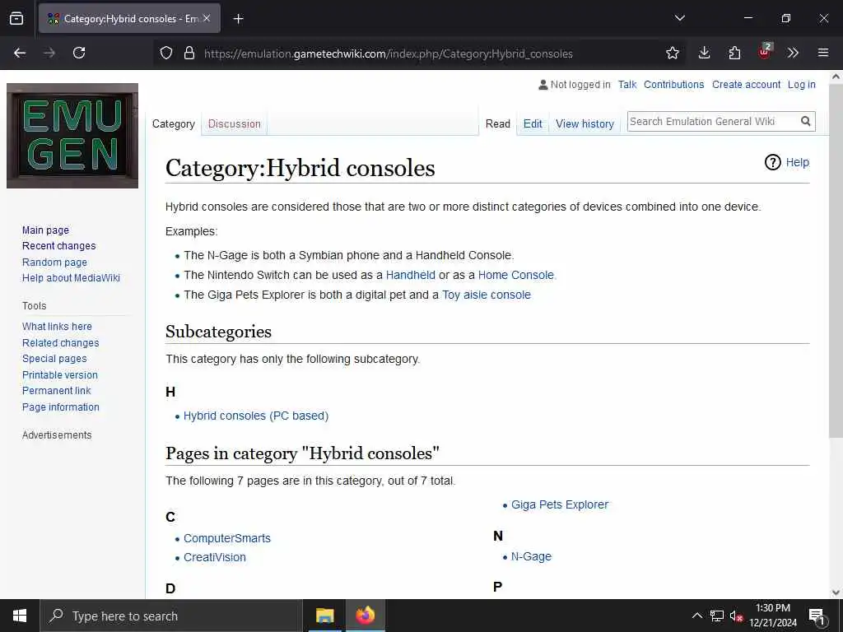Image resolution: width=843 pixels, height=632 pixels.
Task: Open the Talk link
Action: point(626,85)
